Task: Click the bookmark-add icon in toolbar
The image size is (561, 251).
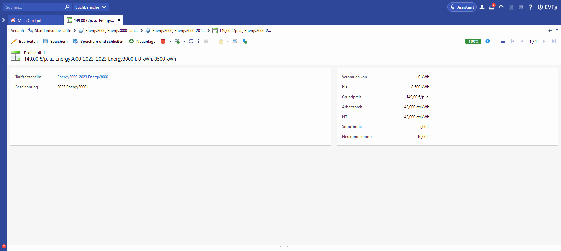Action: tap(245, 41)
